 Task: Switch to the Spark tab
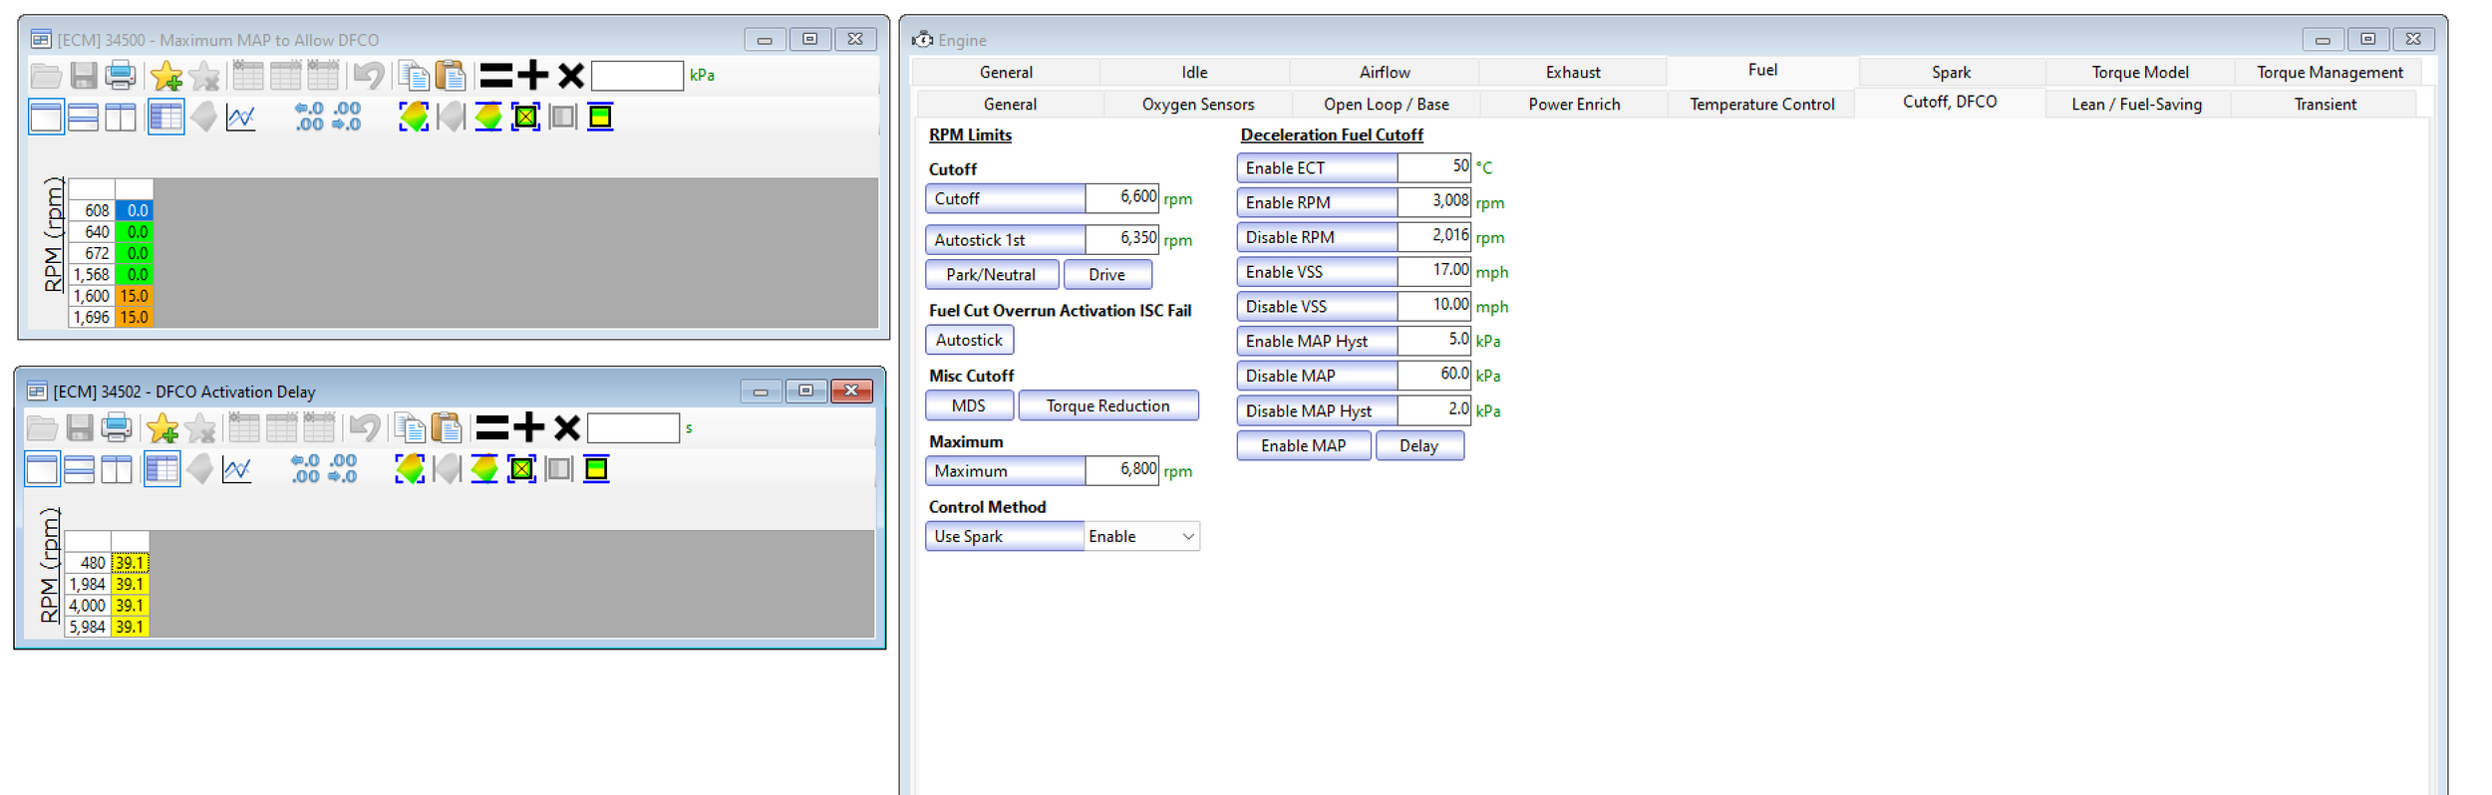(x=1950, y=73)
